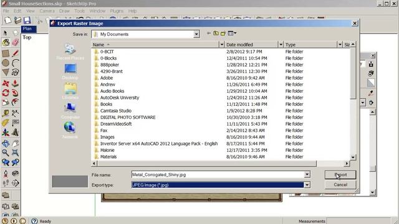
Task: Select the Dimension tool
Action: click(15, 113)
